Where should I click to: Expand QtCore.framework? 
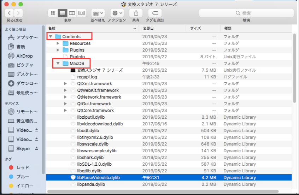click(65, 110)
